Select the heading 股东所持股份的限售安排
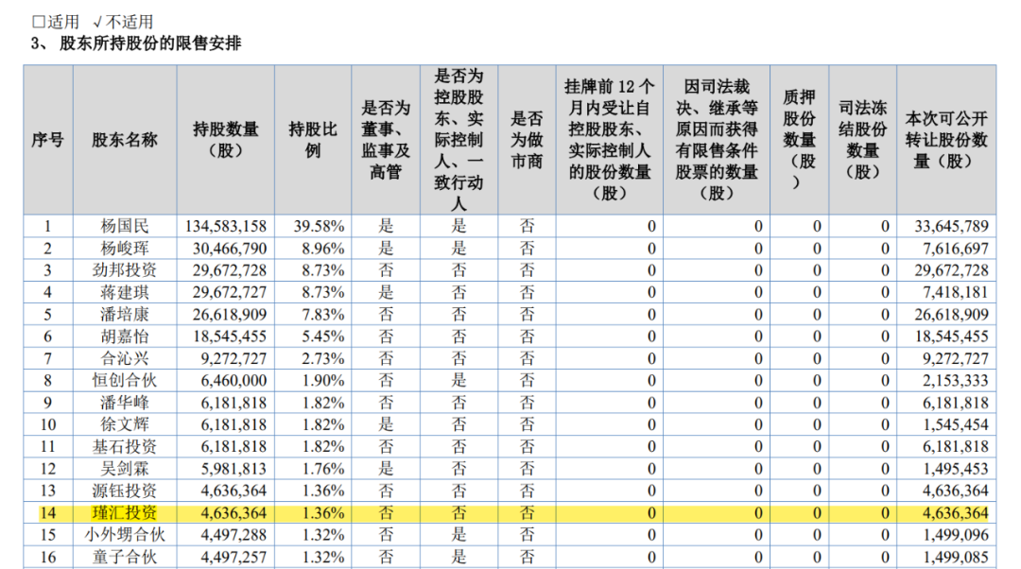This screenshot has height=569, width=1021. click(150, 43)
